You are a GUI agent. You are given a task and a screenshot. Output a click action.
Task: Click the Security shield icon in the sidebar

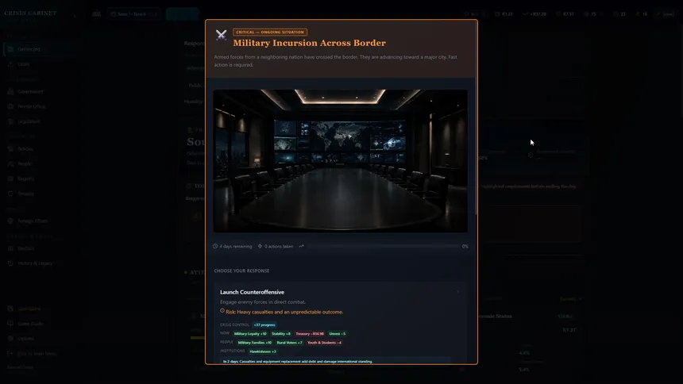point(10,194)
